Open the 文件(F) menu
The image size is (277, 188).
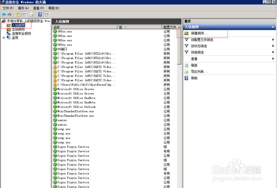pos(8,8)
